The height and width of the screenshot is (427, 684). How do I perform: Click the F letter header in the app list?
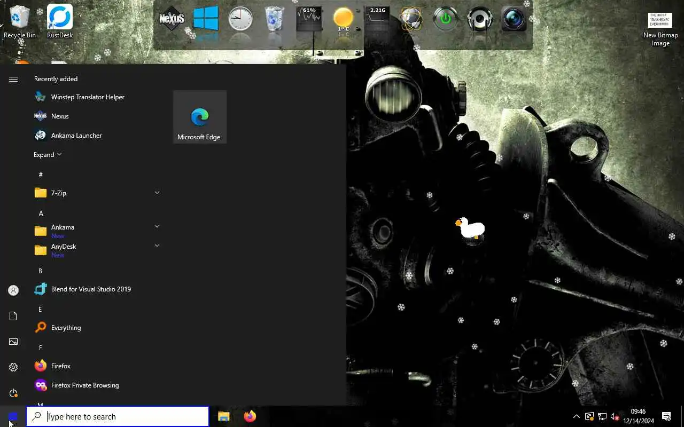(x=40, y=348)
